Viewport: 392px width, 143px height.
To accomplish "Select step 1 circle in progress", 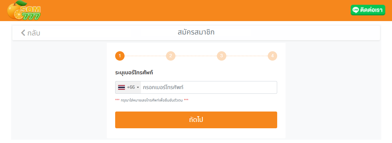I will click(x=120, y=56).
